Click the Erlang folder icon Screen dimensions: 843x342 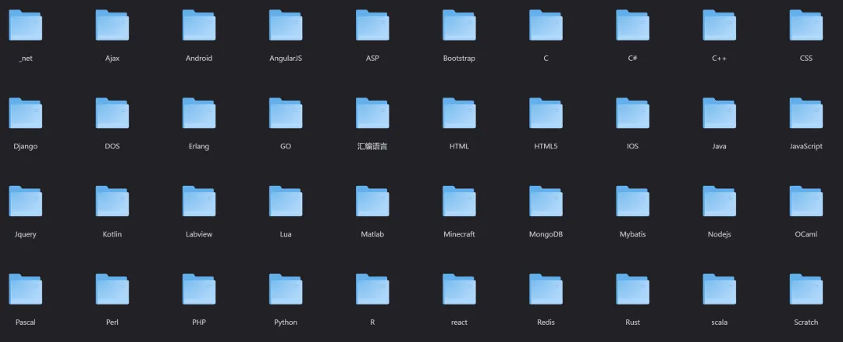click(x=199, y=113)
